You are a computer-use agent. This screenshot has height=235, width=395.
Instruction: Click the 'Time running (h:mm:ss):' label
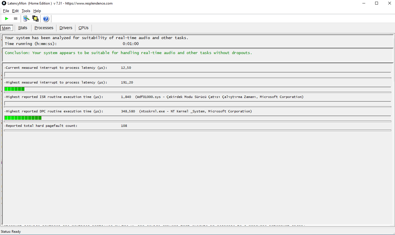point(31,44)
